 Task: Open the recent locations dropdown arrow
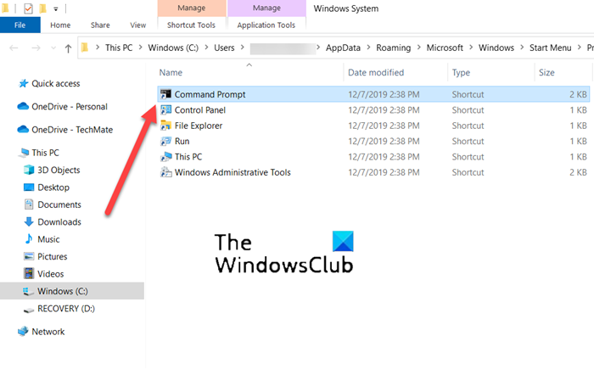pyautogui.click(x=53, y=48)
